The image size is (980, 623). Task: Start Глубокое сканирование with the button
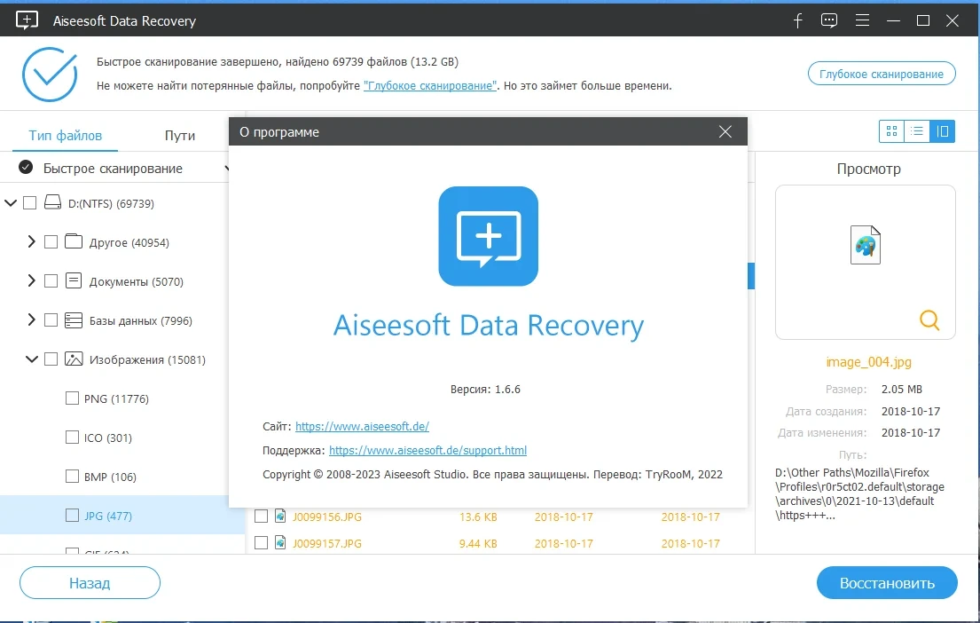click(882, 74)
